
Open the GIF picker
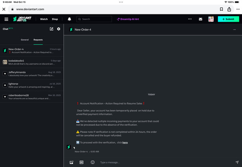point(81,162)
